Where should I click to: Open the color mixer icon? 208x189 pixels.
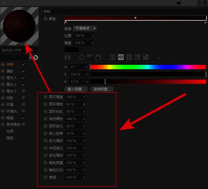click(137, 57)
